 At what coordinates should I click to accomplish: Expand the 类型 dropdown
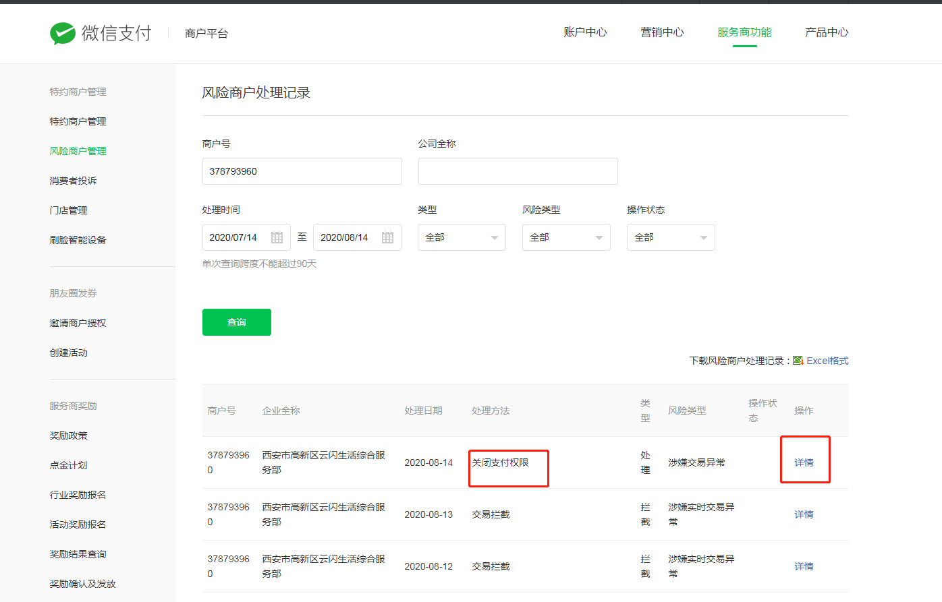462,237
